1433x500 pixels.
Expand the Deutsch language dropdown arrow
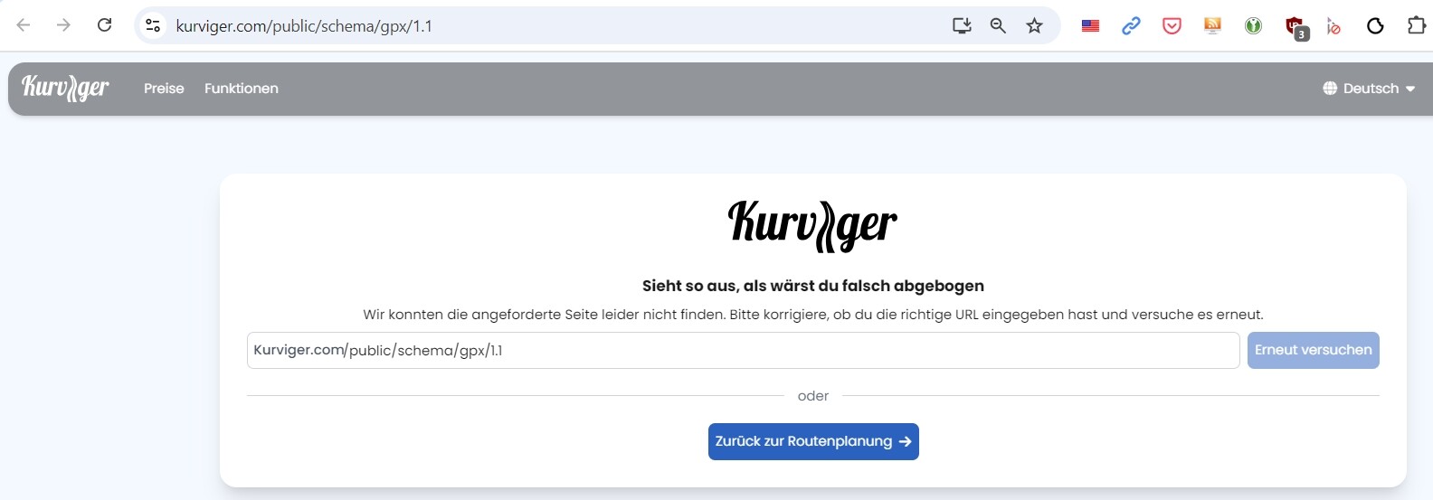(1409, 89)
